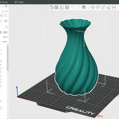Edit the preset beside the lower input box
This screenshot has width=119, height=119.
tap(7, 27)
